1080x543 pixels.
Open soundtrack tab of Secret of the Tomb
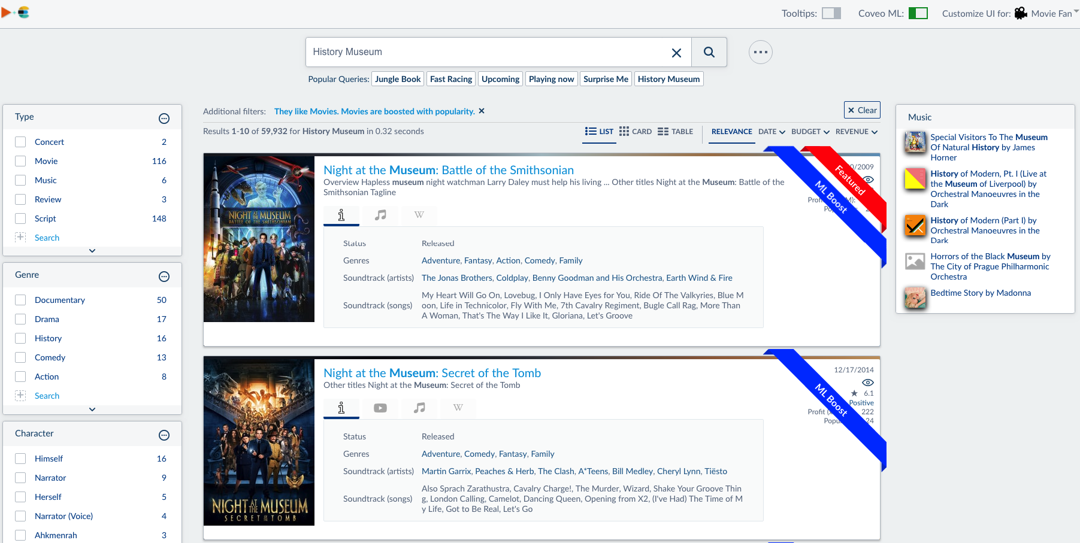[419, 408]
